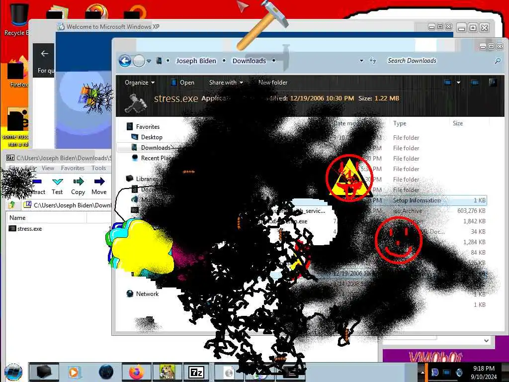Expand the arrow after the Joseph Biden breadcrumb
The image size is (509, 382).
(x=224, y=61)
